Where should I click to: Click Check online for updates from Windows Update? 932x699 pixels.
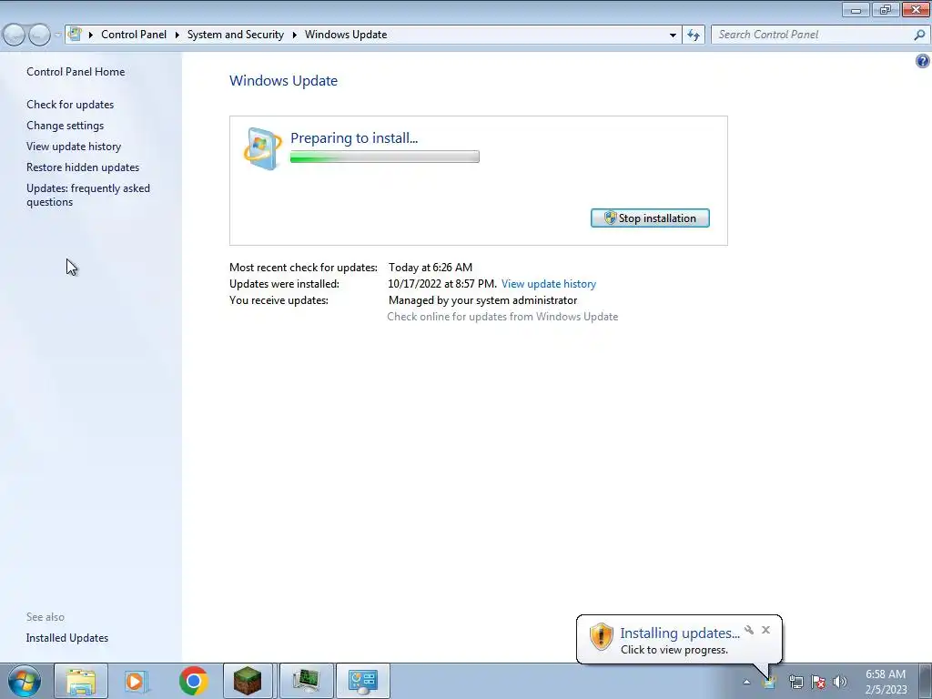pyautogui.click(x=502, y=317)
